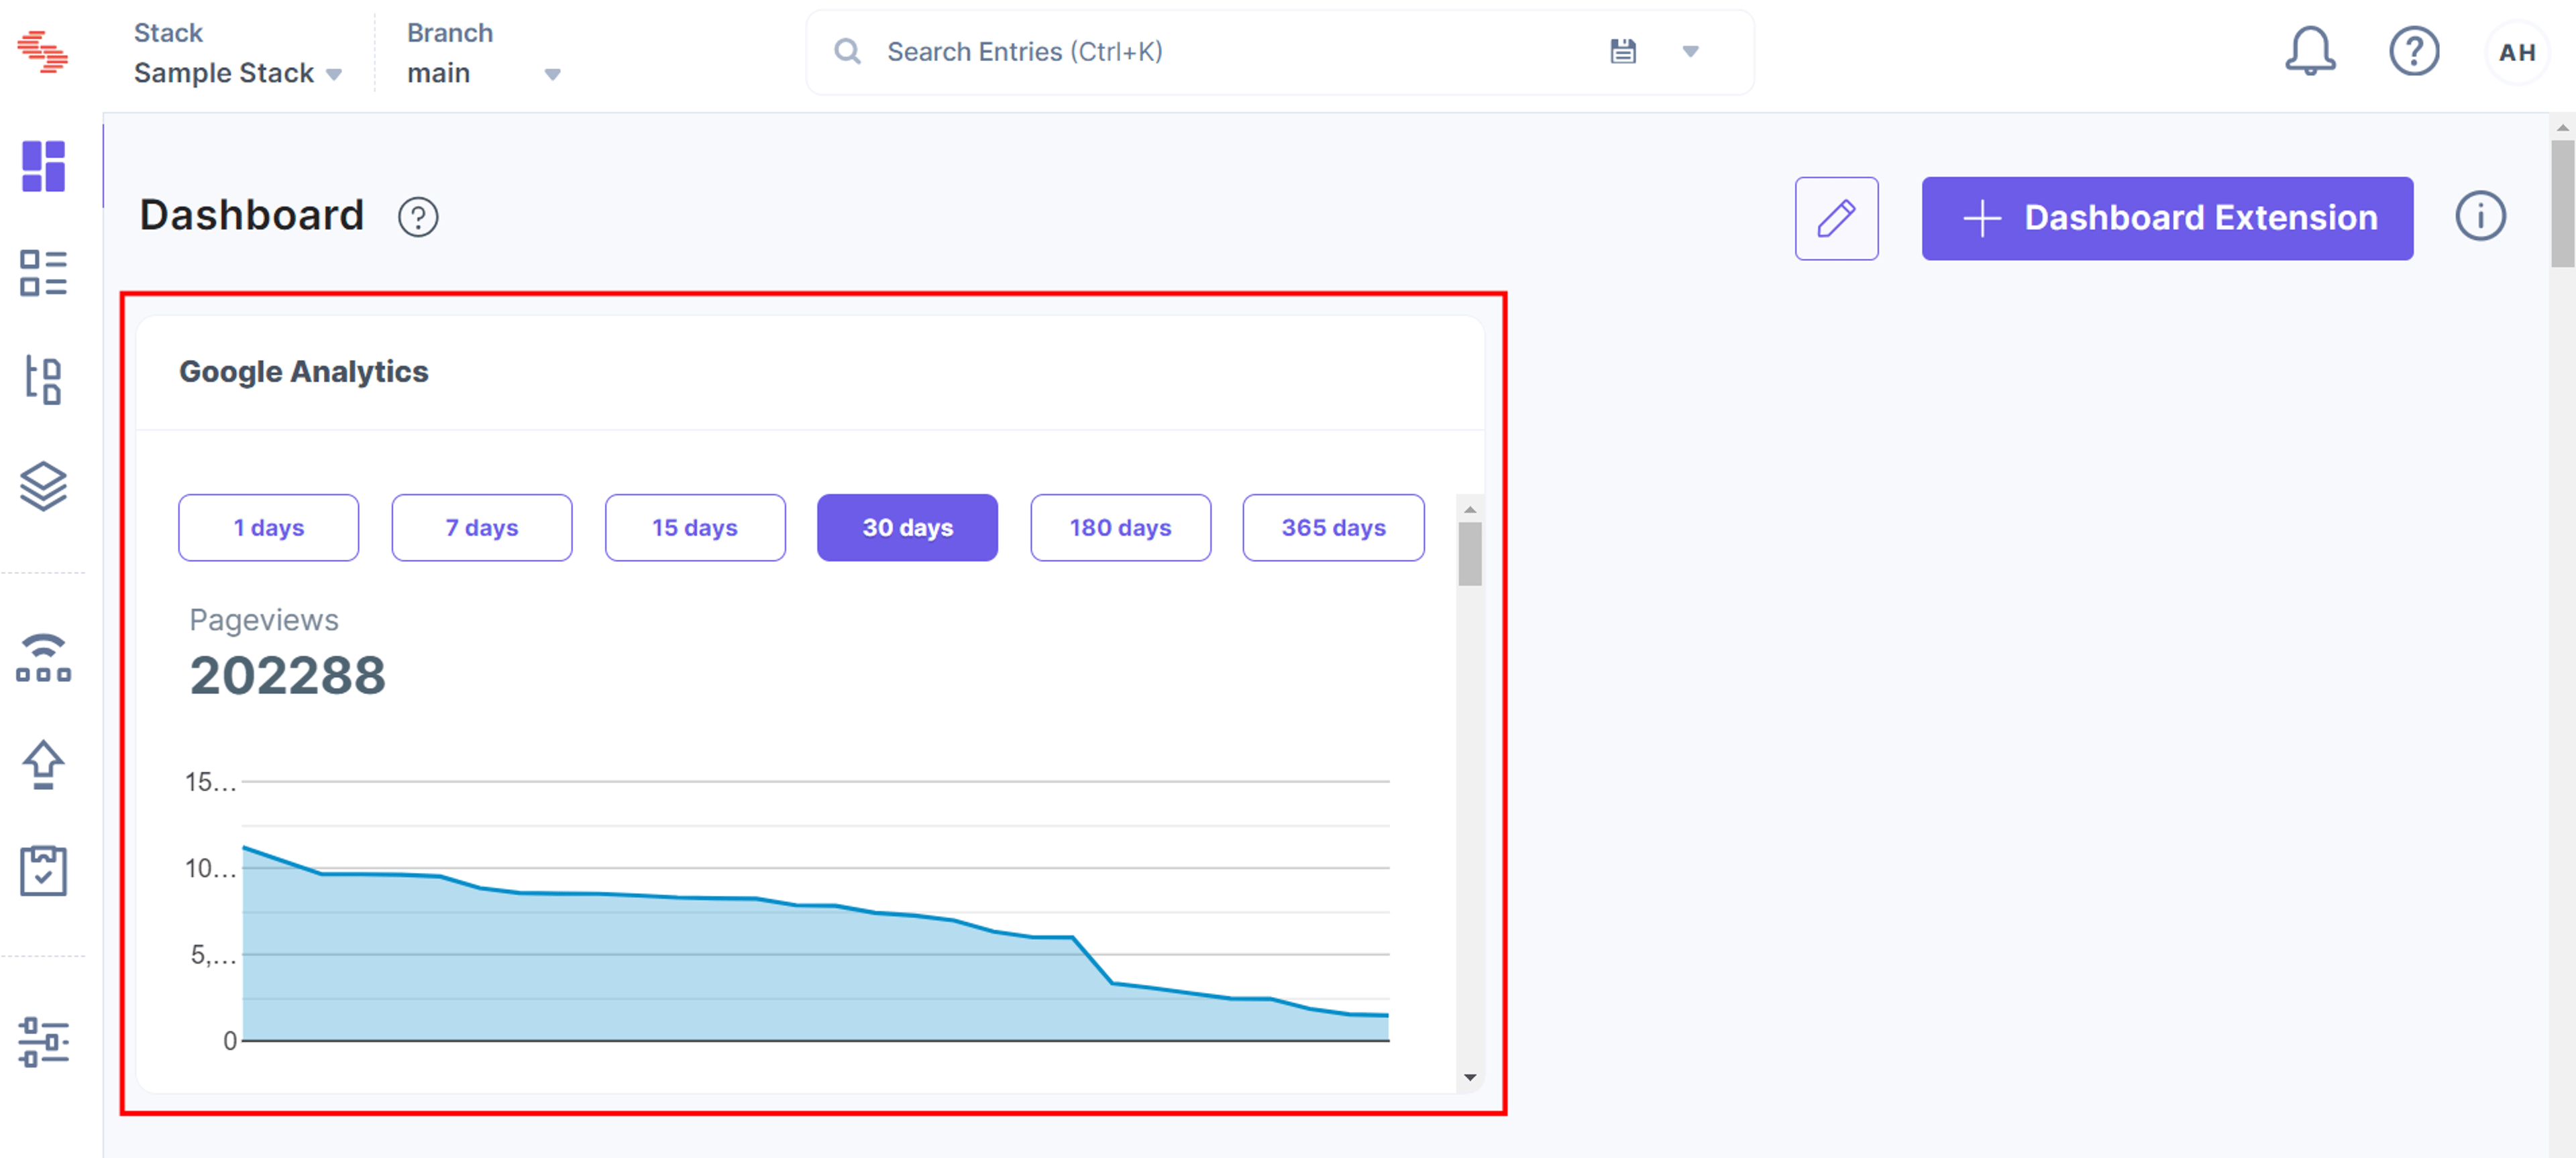Select the 180 days range
Image resolution: width=2576 pixels, height=1158 pixels.
(x=1120, y=528)
